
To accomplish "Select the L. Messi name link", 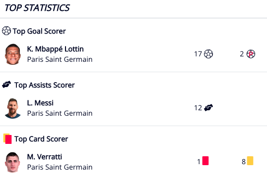I will click(x=40, y=103).
